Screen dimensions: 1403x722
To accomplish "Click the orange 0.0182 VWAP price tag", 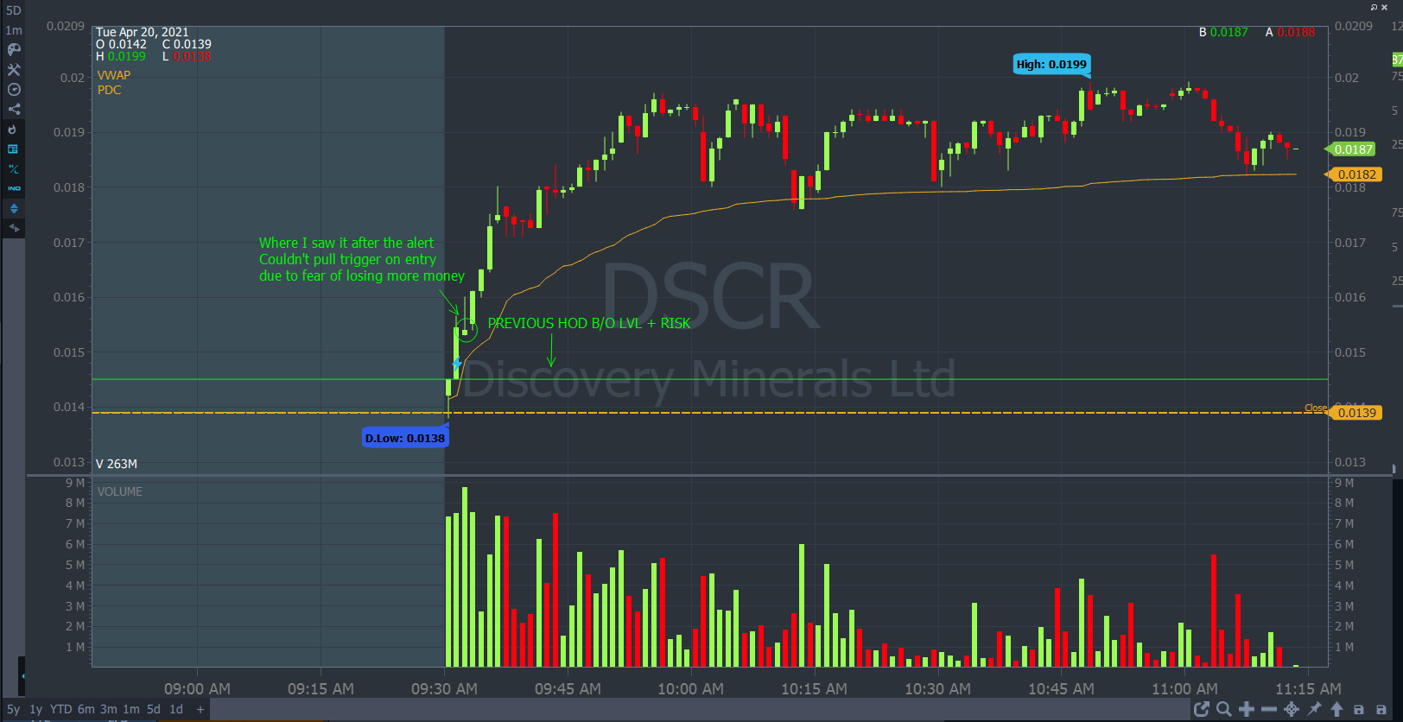I will point(1354,174).
